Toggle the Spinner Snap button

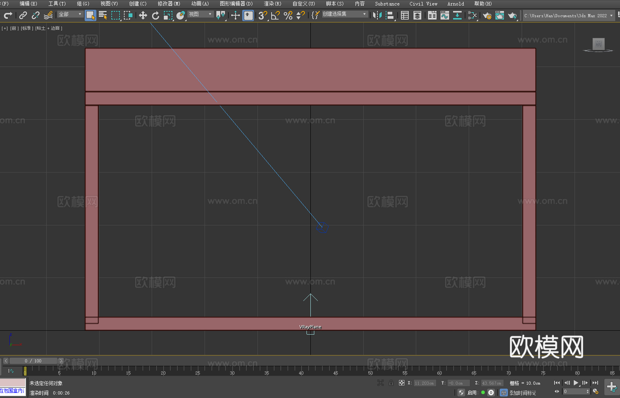click(301, 15)
